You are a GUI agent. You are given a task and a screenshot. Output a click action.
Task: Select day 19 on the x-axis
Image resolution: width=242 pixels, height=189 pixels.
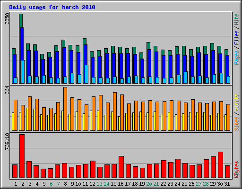pos(142,184)
